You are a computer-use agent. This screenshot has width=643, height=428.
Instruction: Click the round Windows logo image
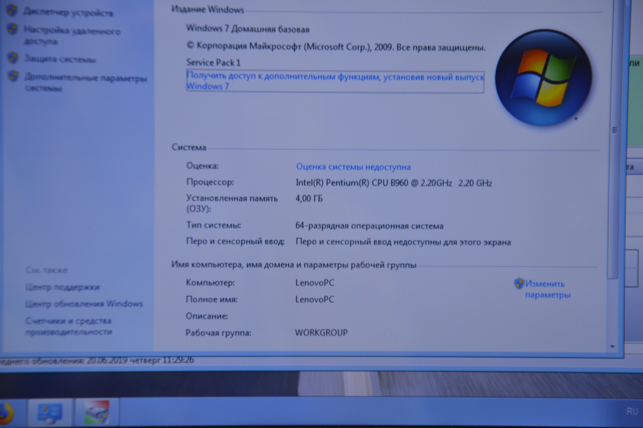[x=543, y=78]
